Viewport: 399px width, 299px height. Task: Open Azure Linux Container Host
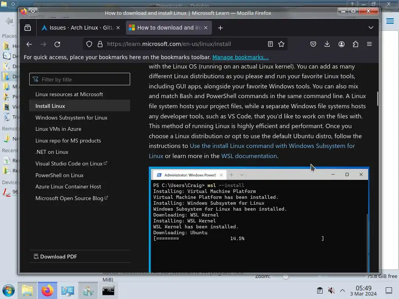(x=68, y=186)
